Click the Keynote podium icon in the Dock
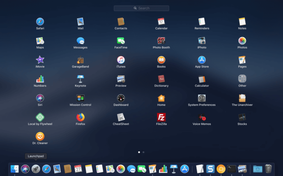The height and width of the screenshot is (176, 283). coord(174,169)
